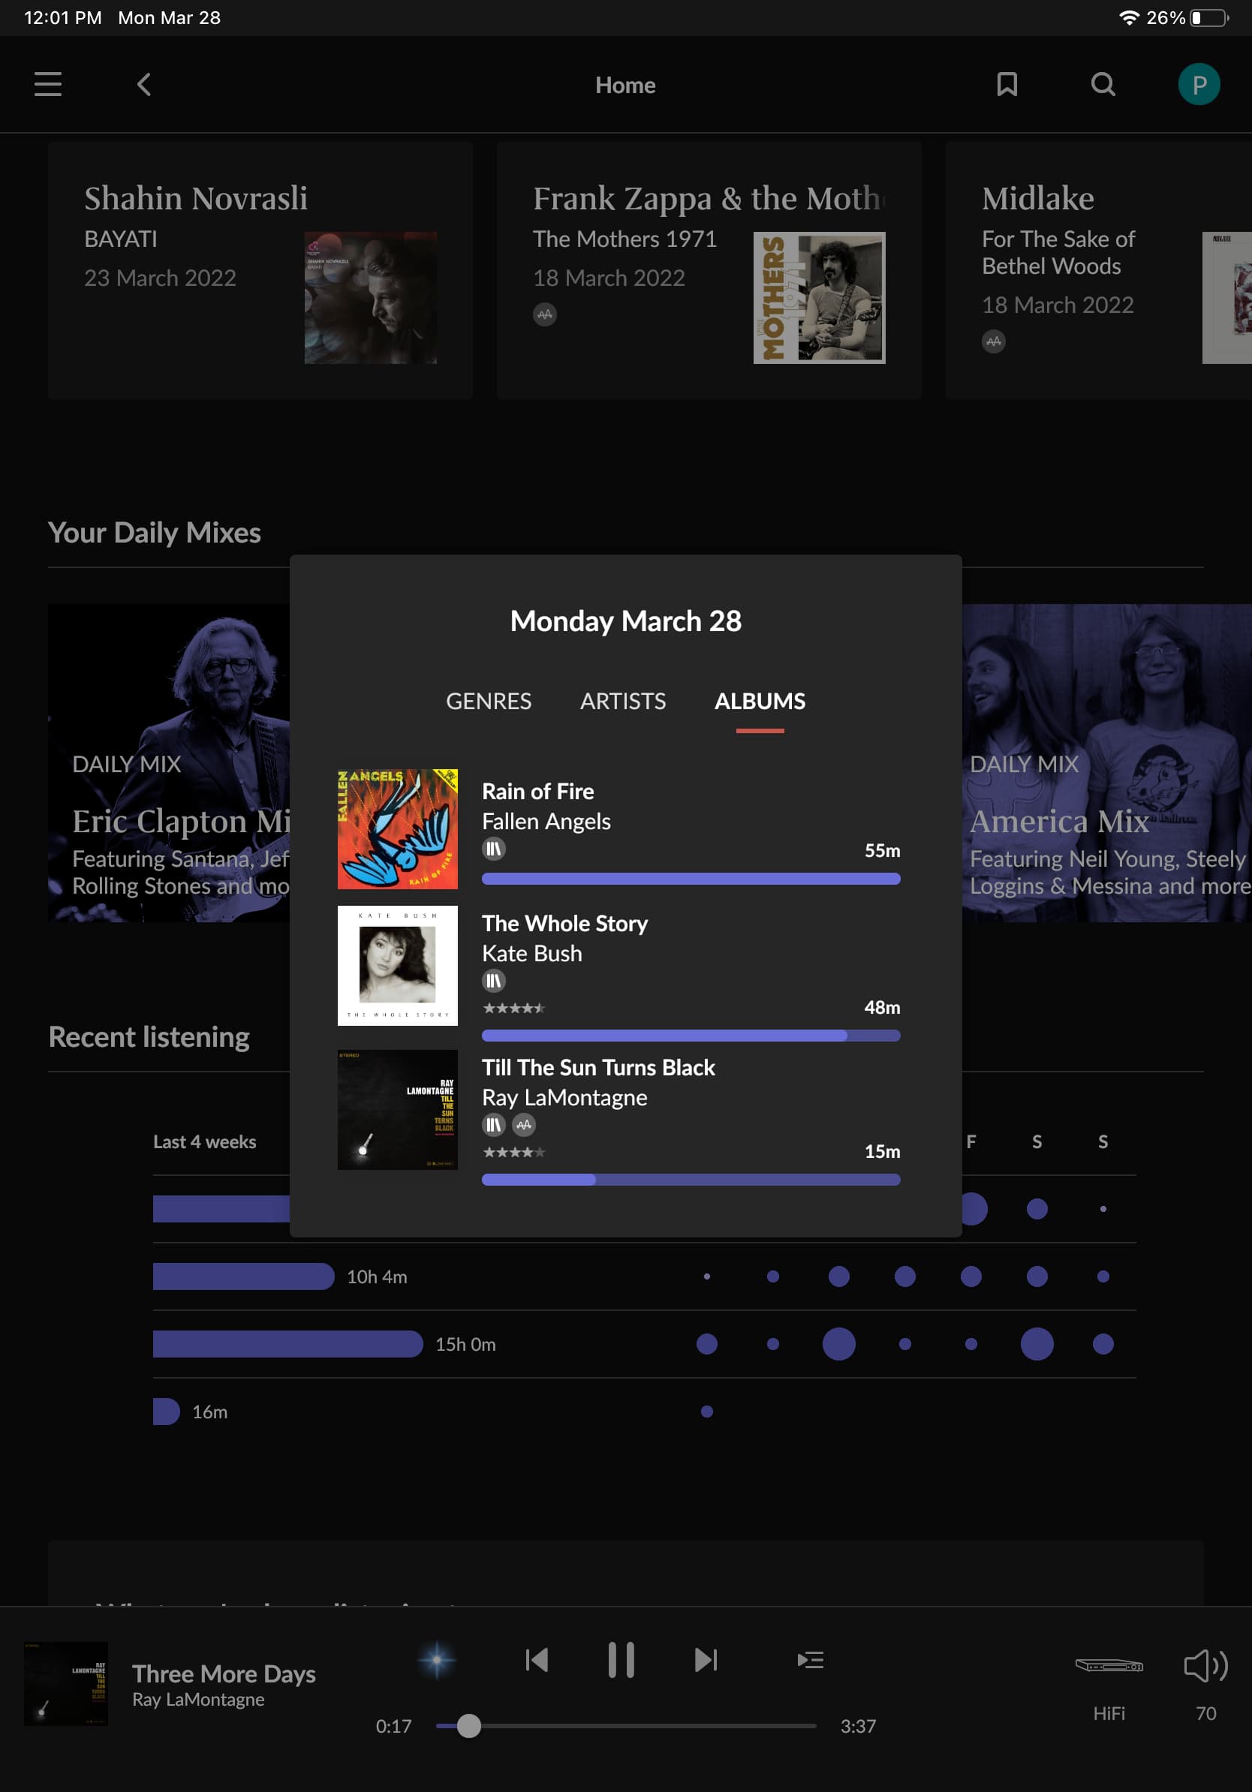Viewport: 1252px width, 1792px height.
Task: Open Till The Sun Turns Black cover
Action: tap(397, 1110)
